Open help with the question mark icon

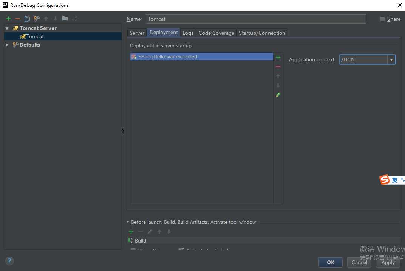click(x=9, y=261)
